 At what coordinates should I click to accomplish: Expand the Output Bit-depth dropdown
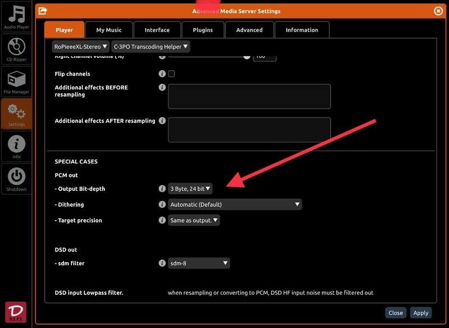coord(190,189)
